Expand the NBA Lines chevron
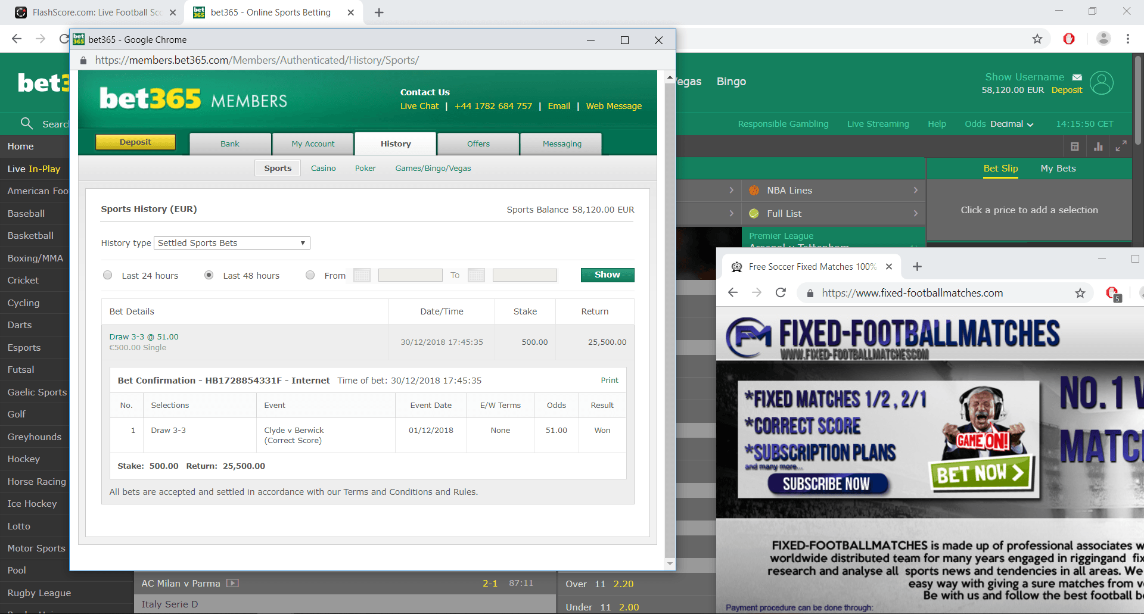The image size is (1144, 614). tap(916, 191)
